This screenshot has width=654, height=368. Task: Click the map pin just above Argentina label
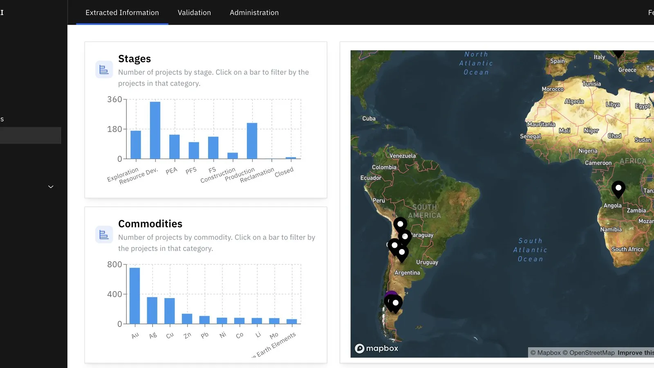[x=402, y=254]
